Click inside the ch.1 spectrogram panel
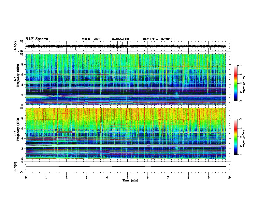 coord(126,79)
